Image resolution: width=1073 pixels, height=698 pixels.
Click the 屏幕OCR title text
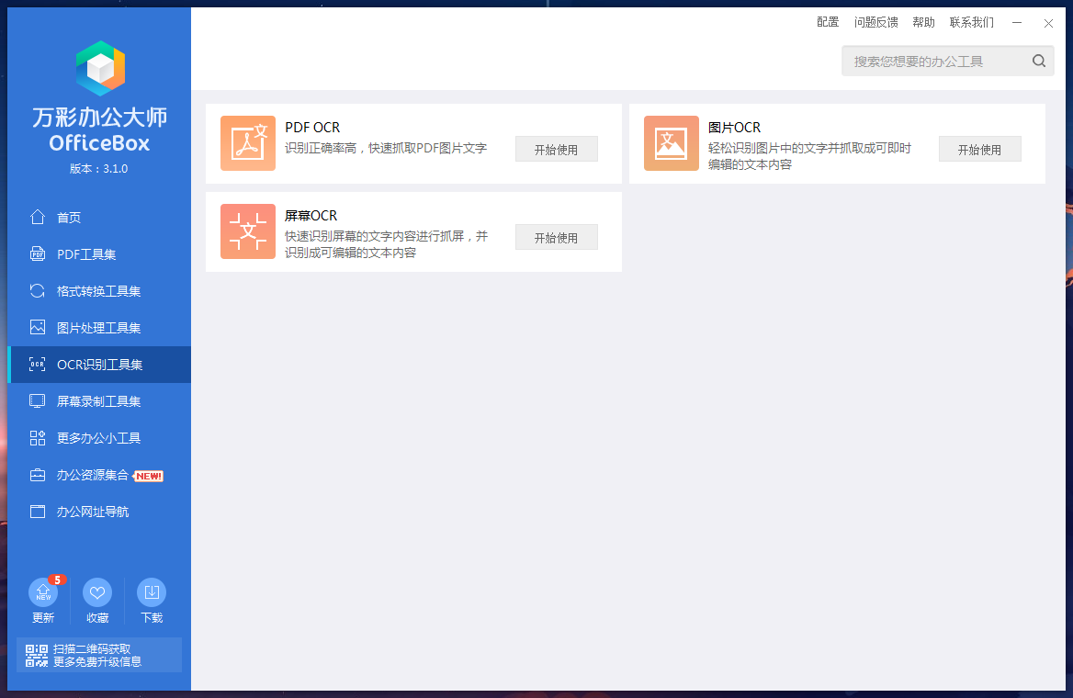(311, 216)
